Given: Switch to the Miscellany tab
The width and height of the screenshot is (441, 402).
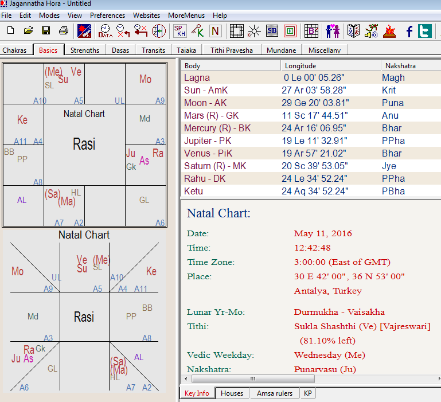Looking at the screenshot, I should click(x=325, y=50).
